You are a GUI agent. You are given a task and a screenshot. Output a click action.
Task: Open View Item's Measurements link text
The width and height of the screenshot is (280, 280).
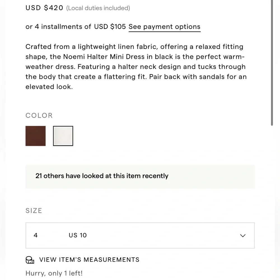89,260
